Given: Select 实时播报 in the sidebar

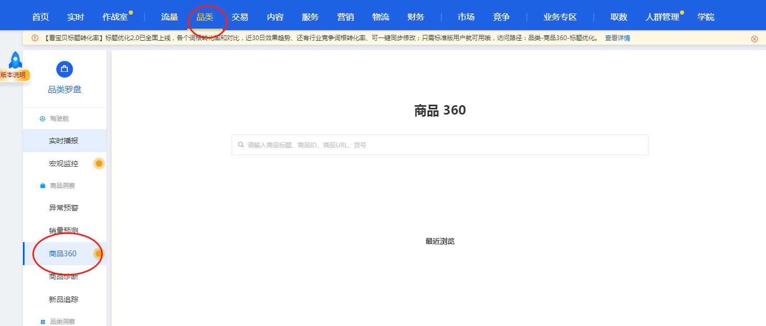Looking at the screenshot, I should (64, 141).
